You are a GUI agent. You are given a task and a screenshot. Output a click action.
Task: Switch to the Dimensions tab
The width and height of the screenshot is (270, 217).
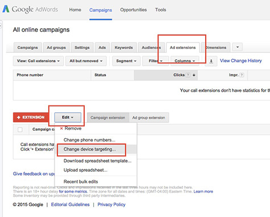click(x=216, y=48)
